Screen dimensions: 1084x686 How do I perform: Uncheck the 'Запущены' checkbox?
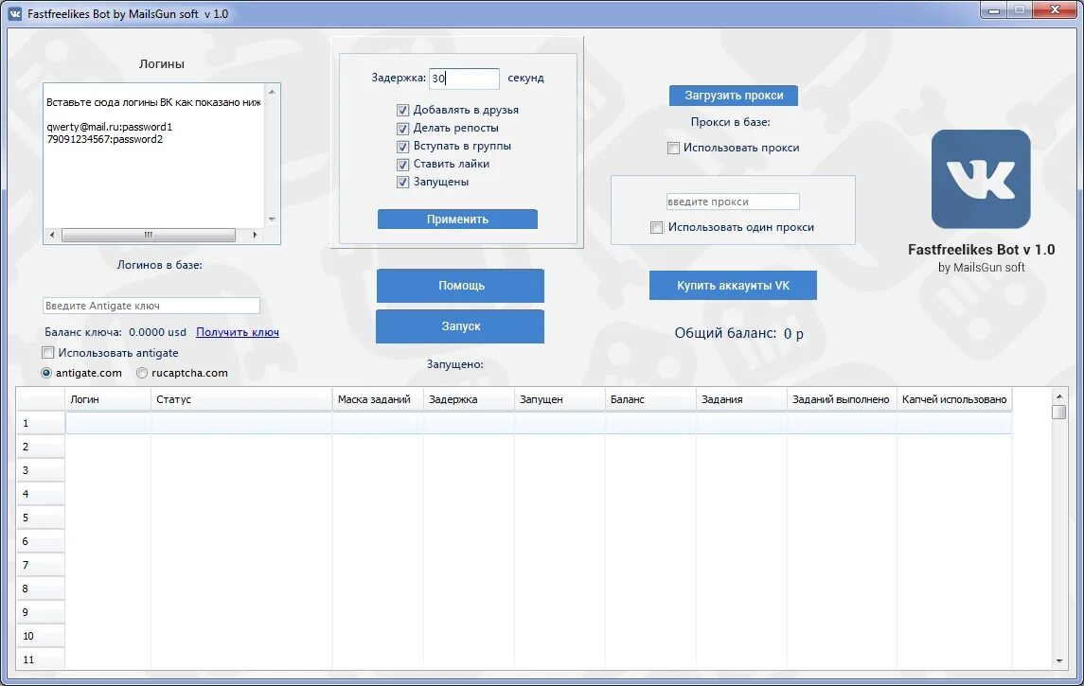403,182
